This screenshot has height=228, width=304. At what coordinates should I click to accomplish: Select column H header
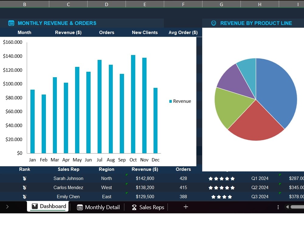point(260,4)
